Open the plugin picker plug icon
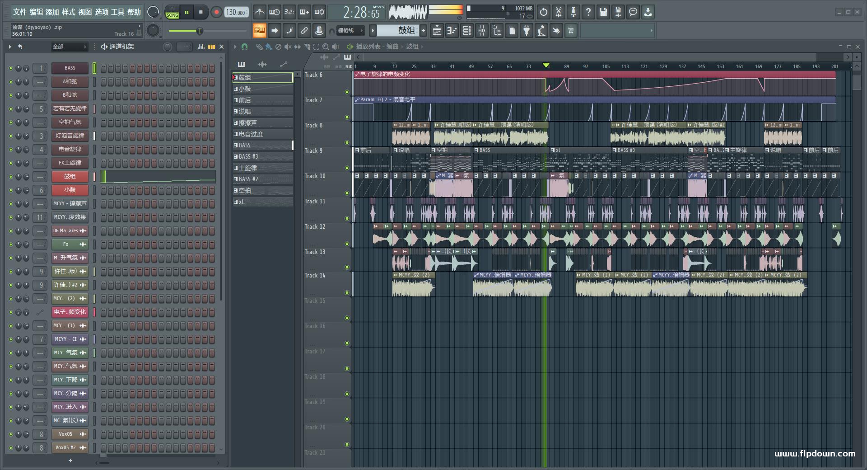 [527, 31]
